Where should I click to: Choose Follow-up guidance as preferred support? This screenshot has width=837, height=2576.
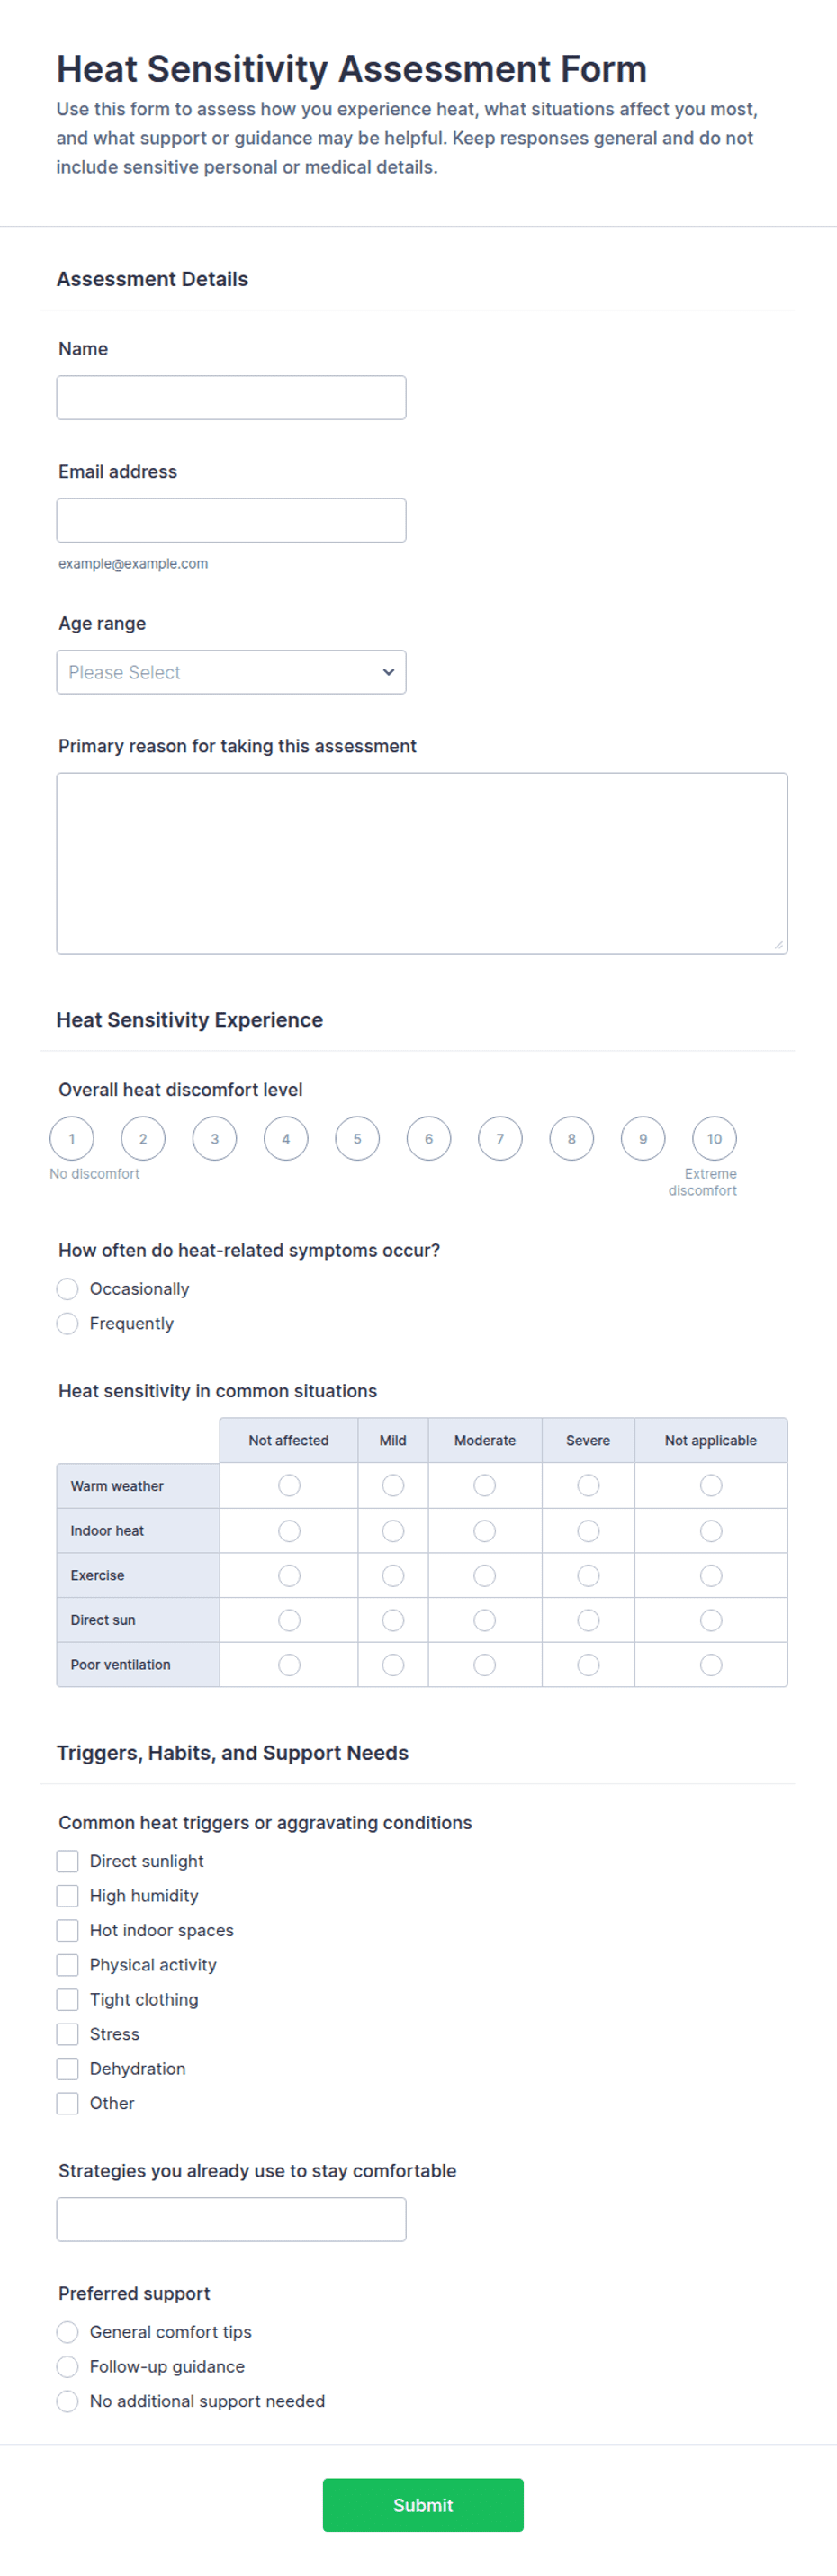[x=67, y=2367]
